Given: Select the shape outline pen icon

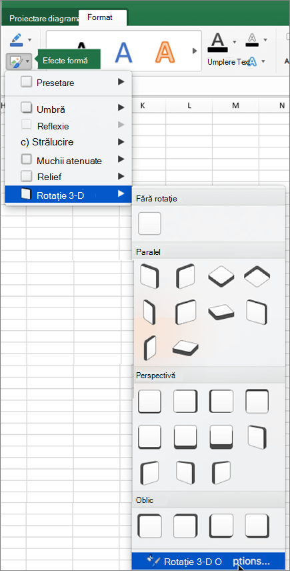Looking at the screenshot, I should 17,39.
